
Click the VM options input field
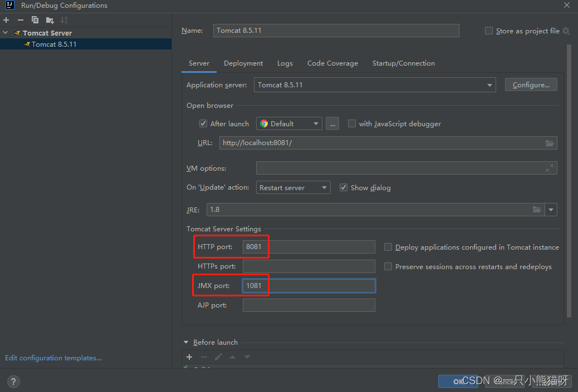(406, 168)
